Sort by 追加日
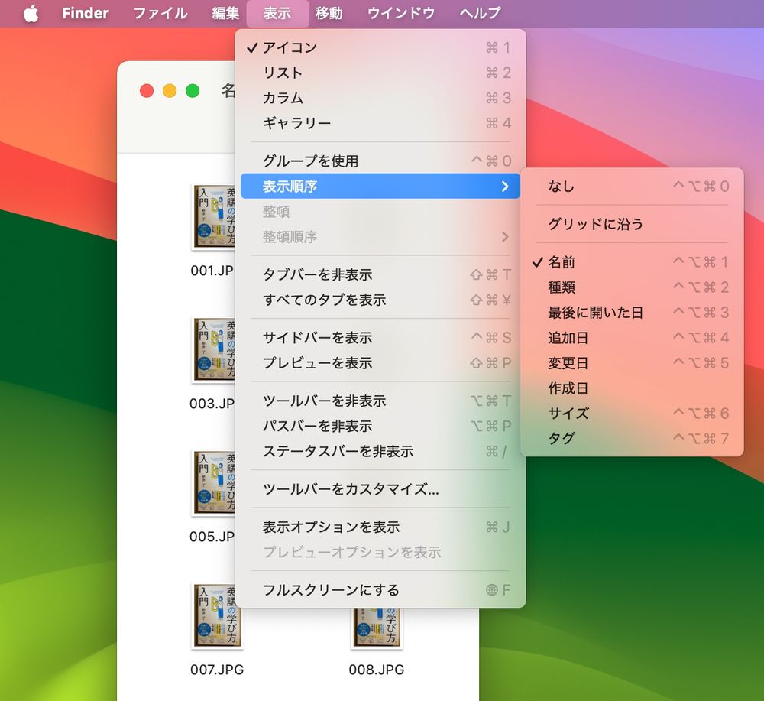The height and width of the screenshot is (701, 764). (x=632, y=338)
